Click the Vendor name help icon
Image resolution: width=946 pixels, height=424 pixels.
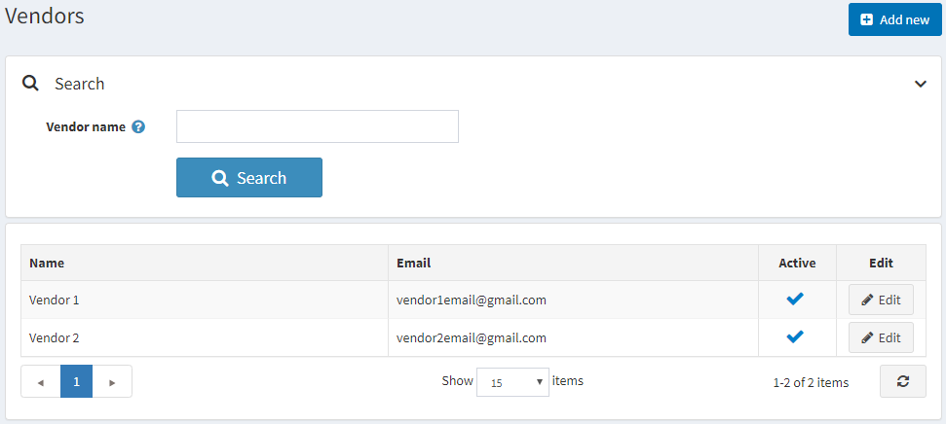pos(138,126)
